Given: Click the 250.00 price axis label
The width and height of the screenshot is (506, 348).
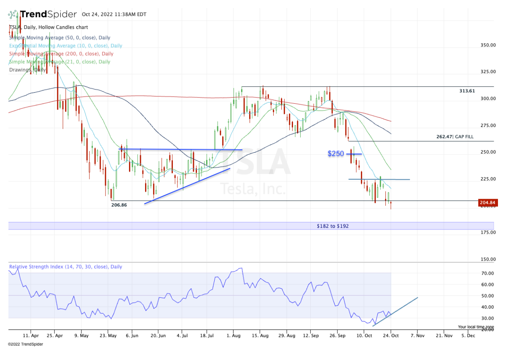Looking at the screenshot, I should (x=488, y=152).
